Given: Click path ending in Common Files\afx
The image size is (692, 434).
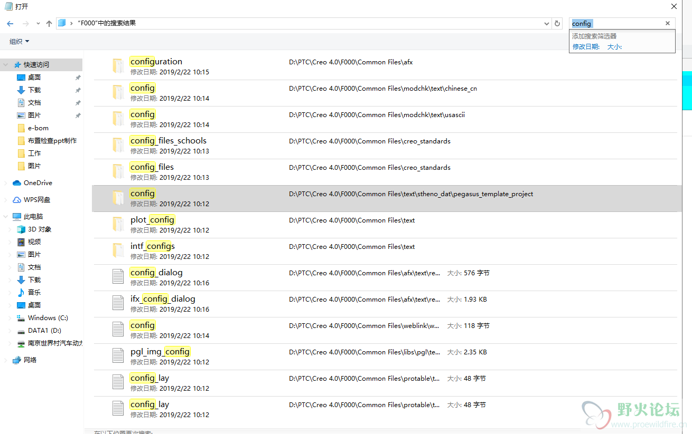Looking at the screenshot, I should click(x=351, y=62).
